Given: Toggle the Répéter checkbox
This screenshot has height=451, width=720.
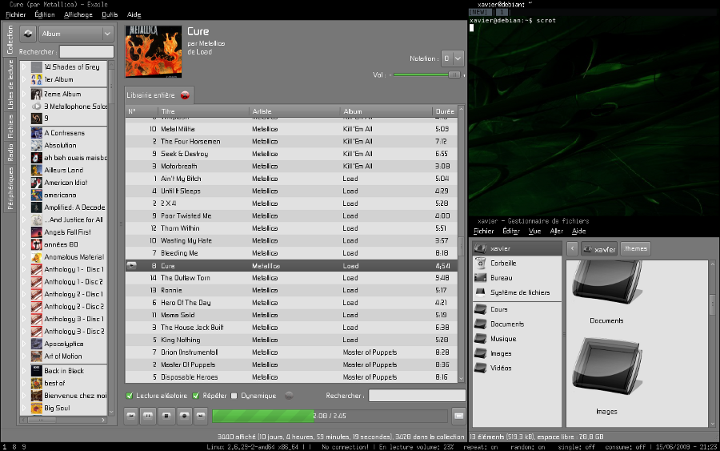Looking at the screenshot, I should click(x=196, y=396).
